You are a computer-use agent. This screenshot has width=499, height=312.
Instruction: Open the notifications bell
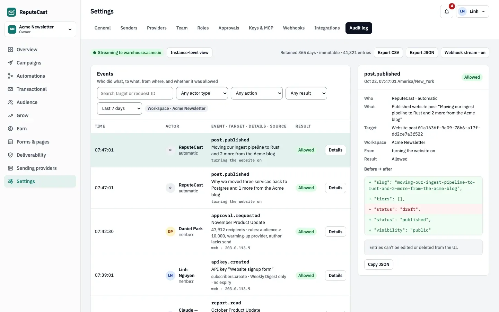[447, 11]
